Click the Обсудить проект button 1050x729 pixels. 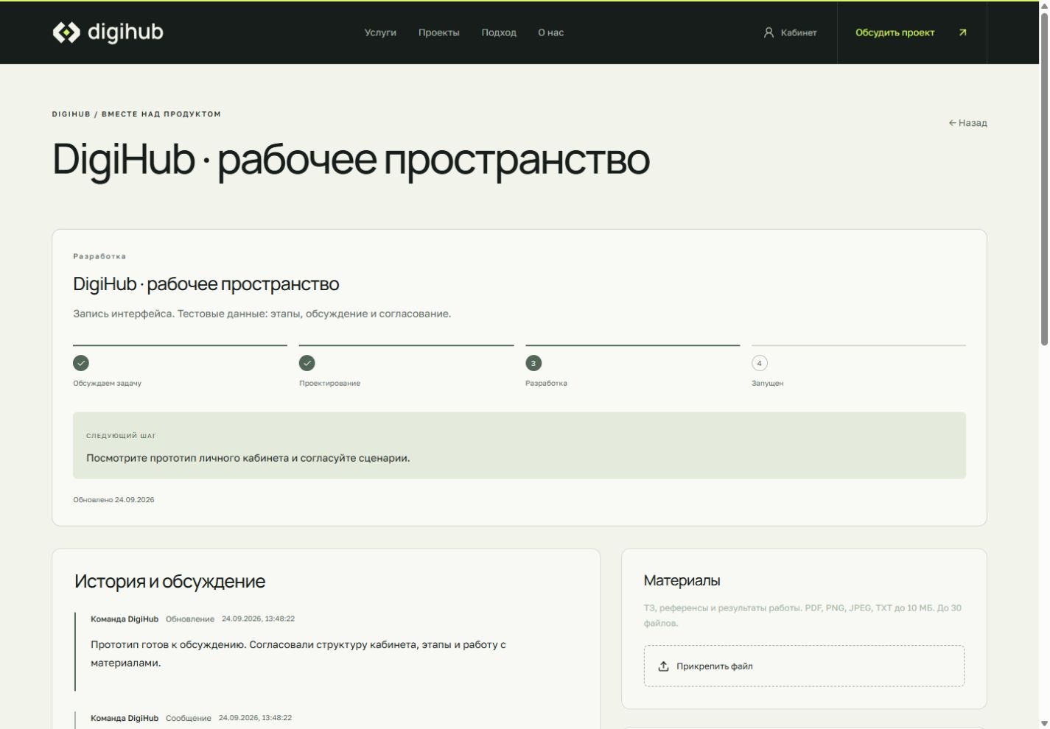[911, 32]
